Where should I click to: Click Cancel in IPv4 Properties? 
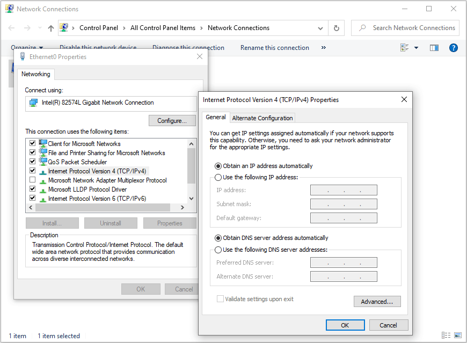click(388, 325)
